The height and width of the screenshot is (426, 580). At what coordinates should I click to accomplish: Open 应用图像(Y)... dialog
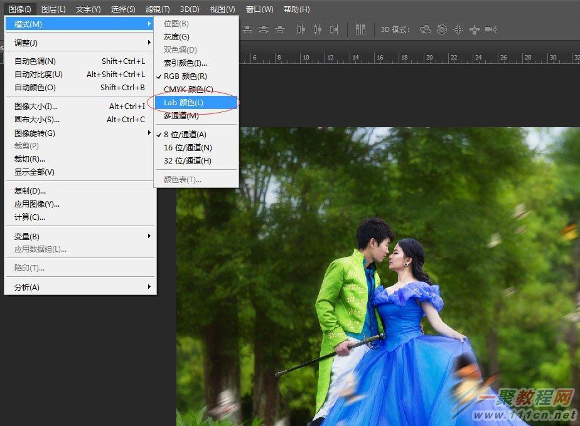80,204
